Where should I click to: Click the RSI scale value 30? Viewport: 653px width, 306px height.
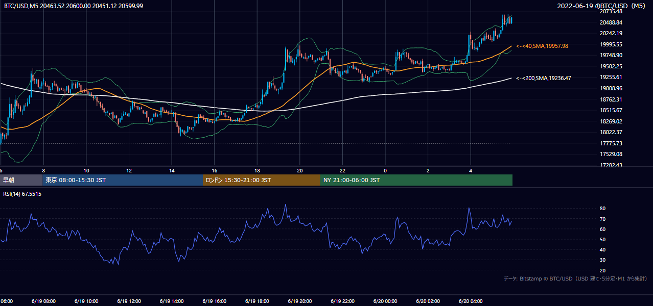click(x=602, y=260)
